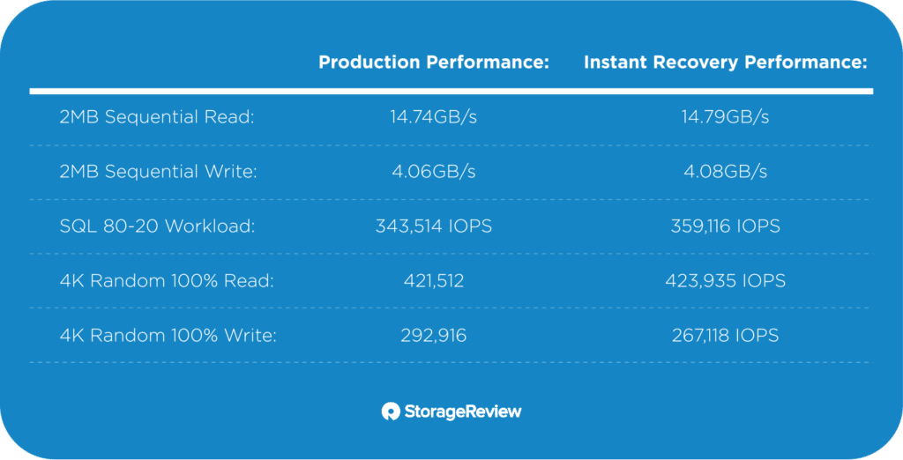This screenshot has width=903, height=460.
Task: Click the white header divider line
Action: point(451,91)
